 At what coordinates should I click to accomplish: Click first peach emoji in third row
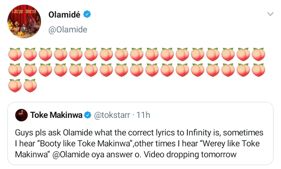15,85
